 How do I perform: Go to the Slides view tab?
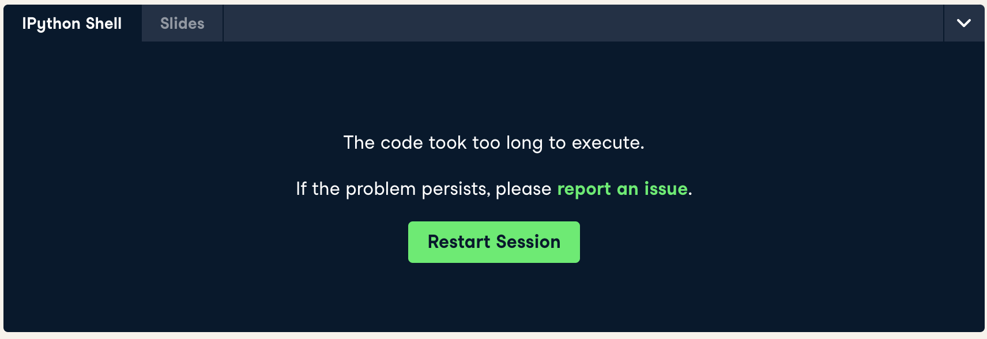(182, 23)
